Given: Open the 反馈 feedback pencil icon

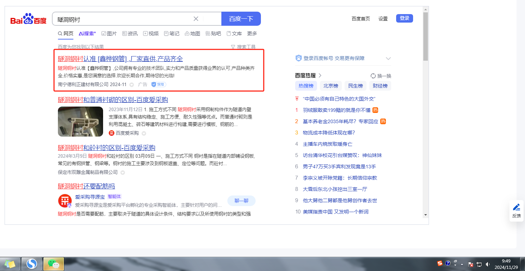Looking at the screenshot, I should coord(516,207).
